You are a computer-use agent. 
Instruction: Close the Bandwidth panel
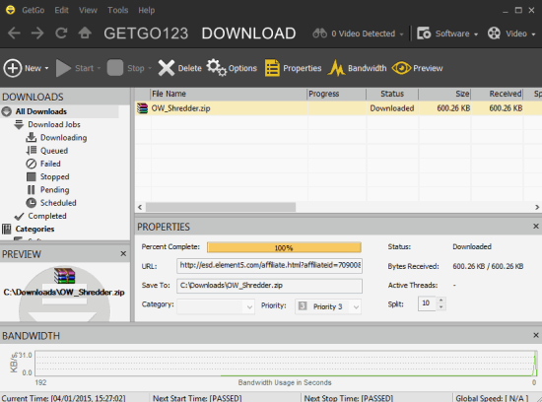click(536, 335)
